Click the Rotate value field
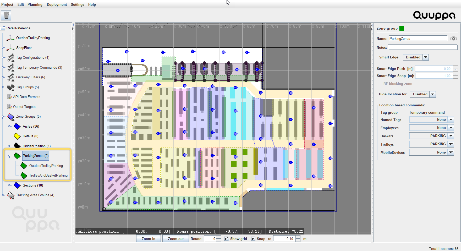 point(210,239)
